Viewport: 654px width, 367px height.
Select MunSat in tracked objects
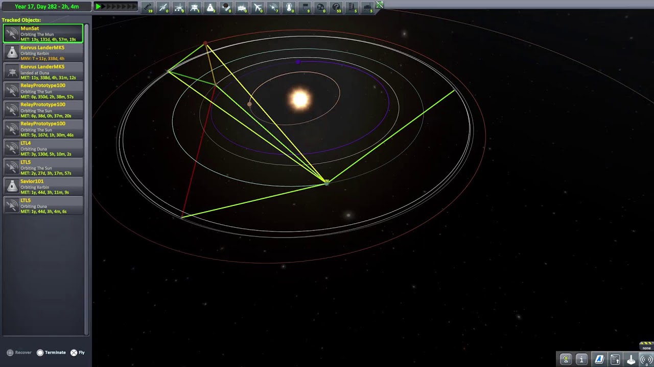coord(43,33)
